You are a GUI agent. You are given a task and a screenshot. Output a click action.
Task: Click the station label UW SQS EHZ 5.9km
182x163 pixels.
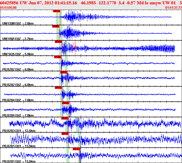tap(18, 54)
